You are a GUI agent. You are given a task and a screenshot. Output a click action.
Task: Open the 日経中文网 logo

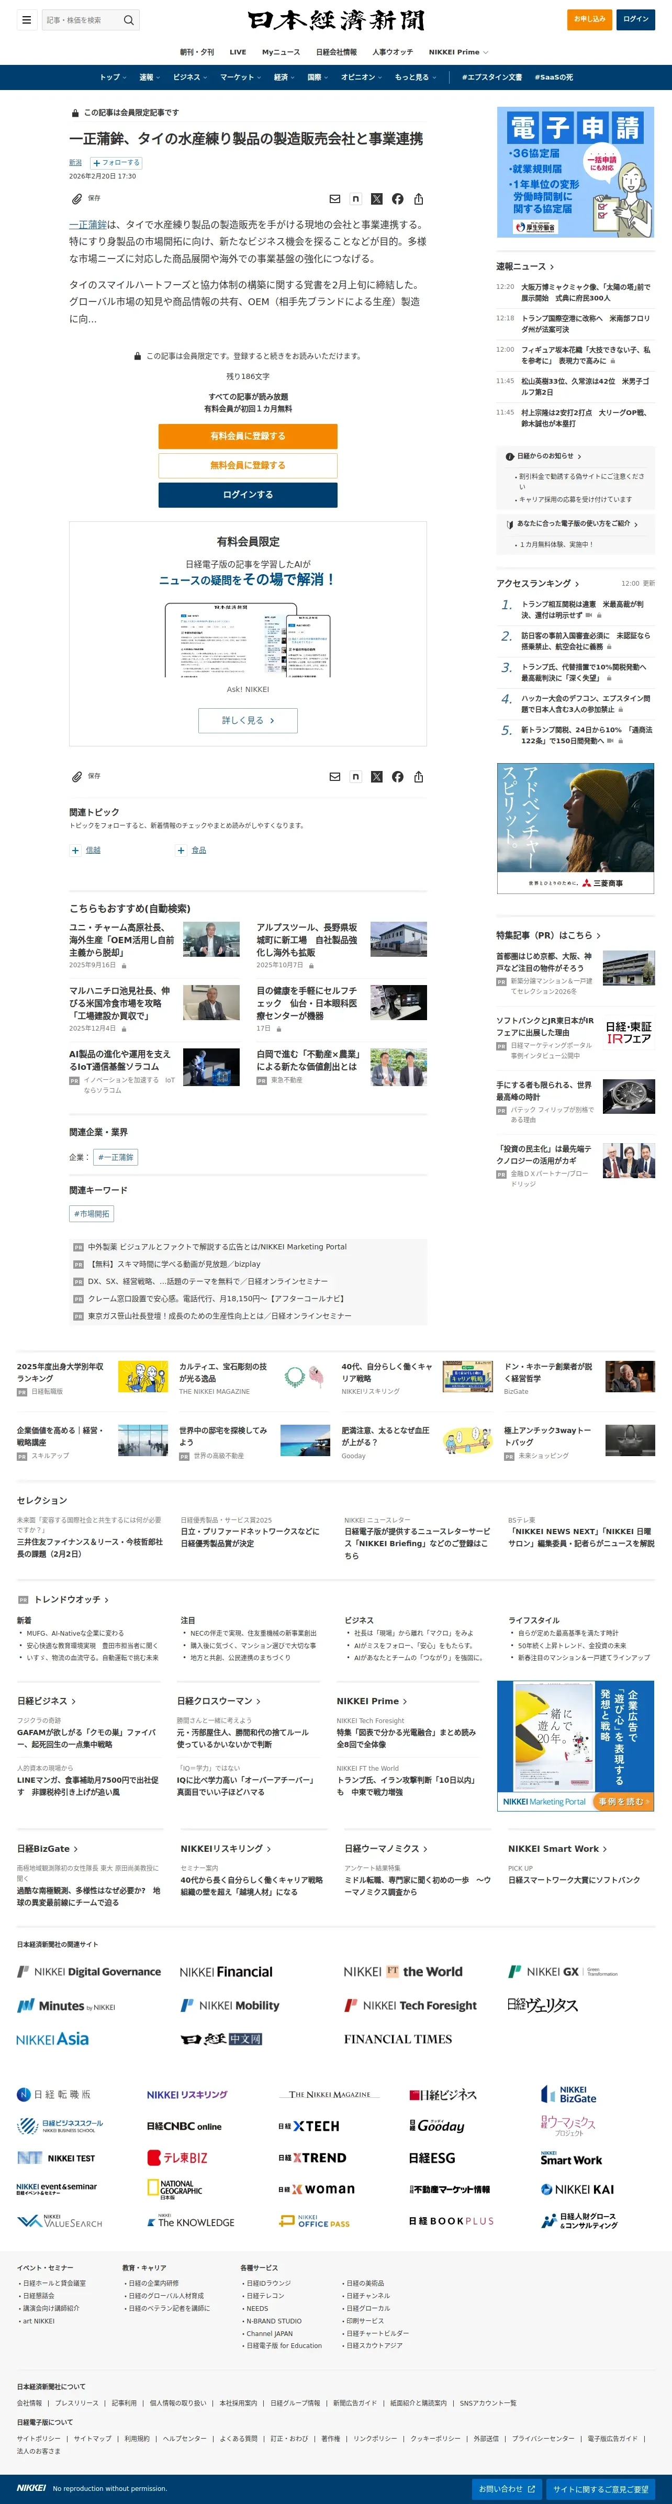click(x=222, y=2038)
